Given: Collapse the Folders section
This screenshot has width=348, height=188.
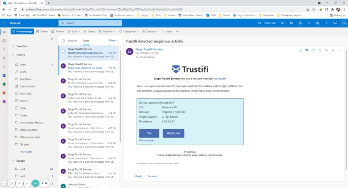Looking at the screenshot, I should [x=13, y=55].
